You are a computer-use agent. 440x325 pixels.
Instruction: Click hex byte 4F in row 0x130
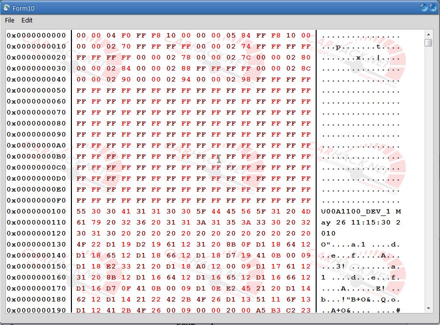point(81,244)
